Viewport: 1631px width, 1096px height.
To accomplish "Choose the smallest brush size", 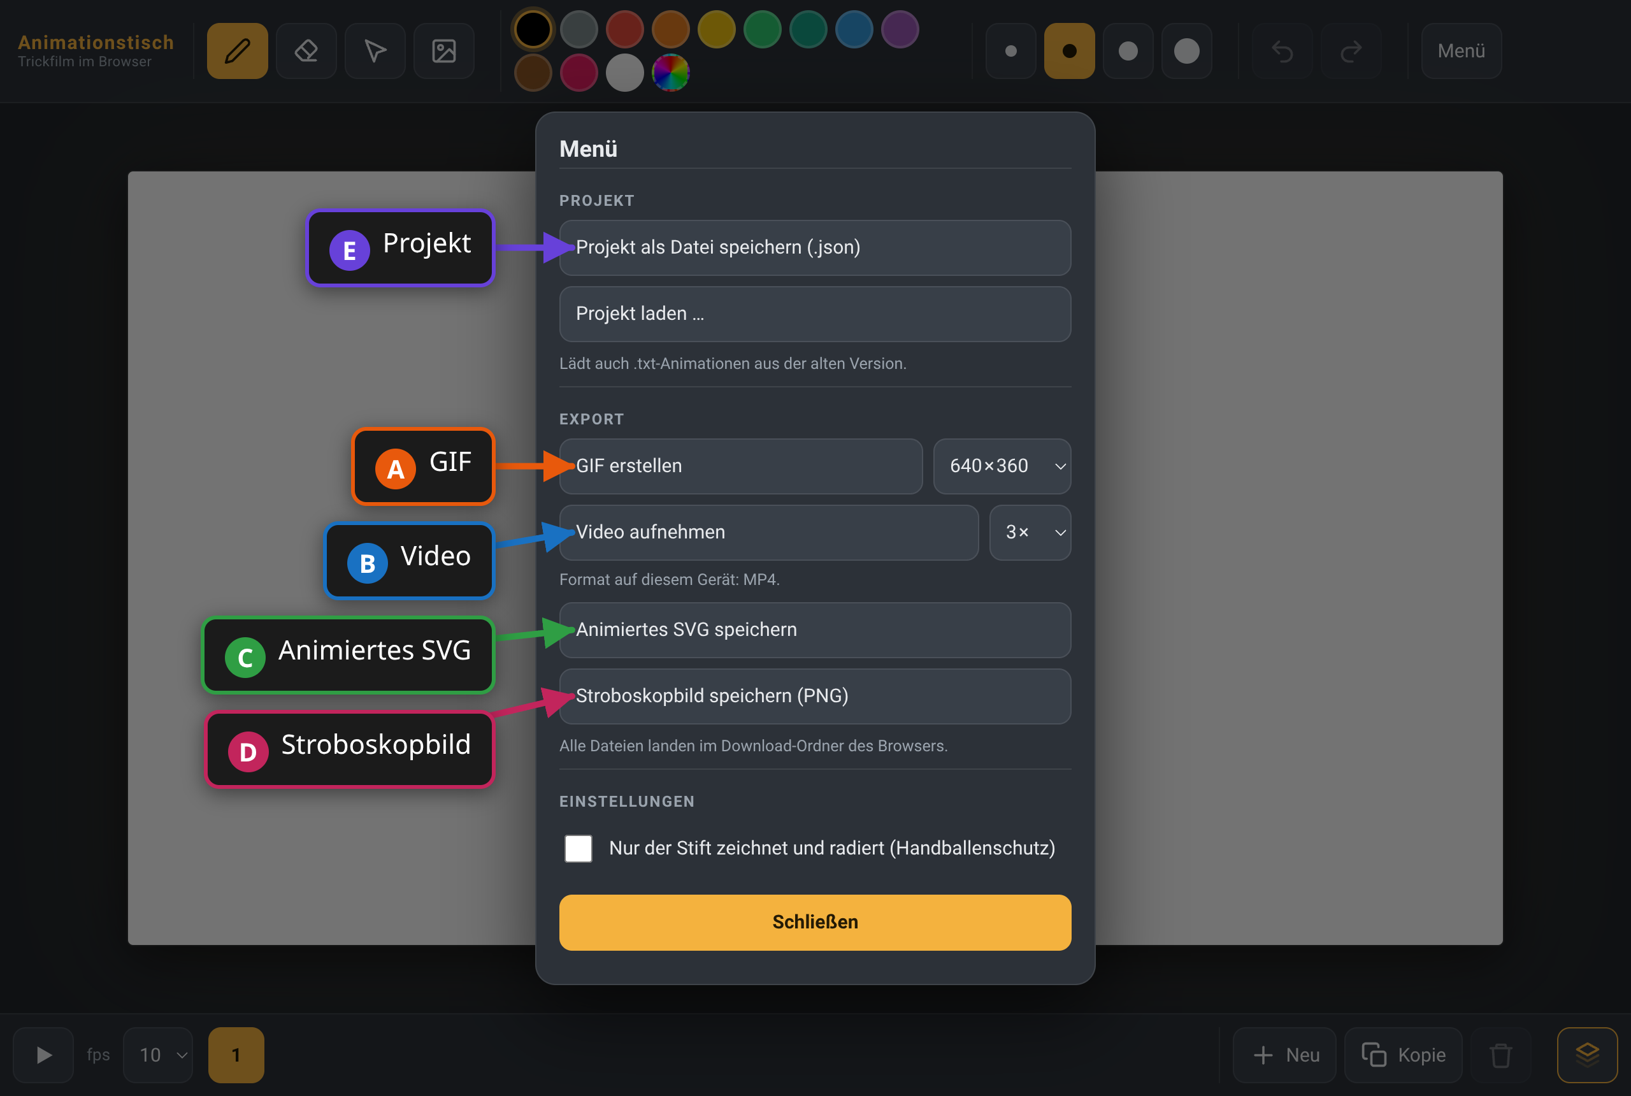I will tap(1010, 51).
